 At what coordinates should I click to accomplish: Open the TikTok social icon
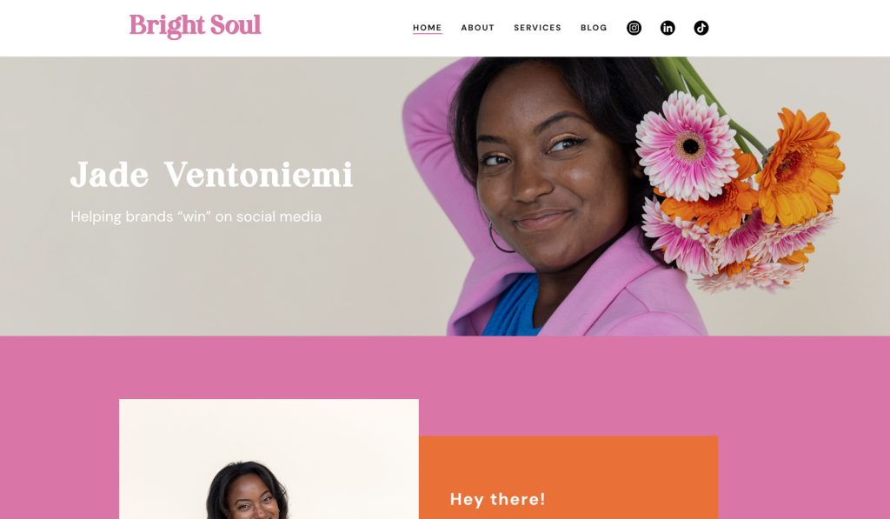tap(701, 28)
